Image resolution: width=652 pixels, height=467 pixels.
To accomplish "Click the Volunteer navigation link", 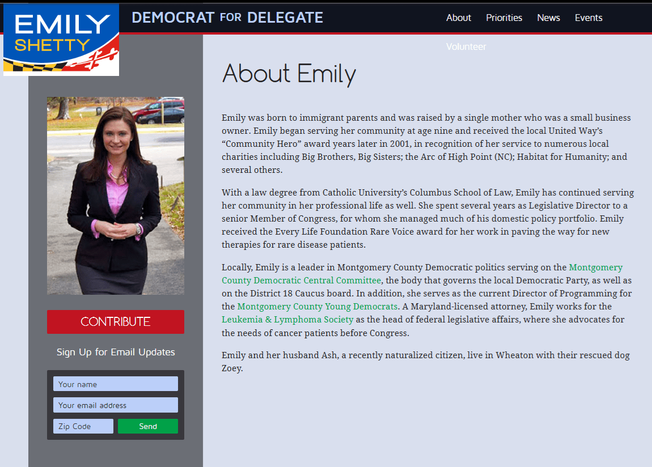I will (x=466, y=46).
